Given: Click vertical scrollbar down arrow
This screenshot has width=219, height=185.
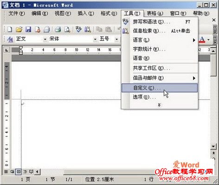Looking at the screenshot, I should click(213, 146).
